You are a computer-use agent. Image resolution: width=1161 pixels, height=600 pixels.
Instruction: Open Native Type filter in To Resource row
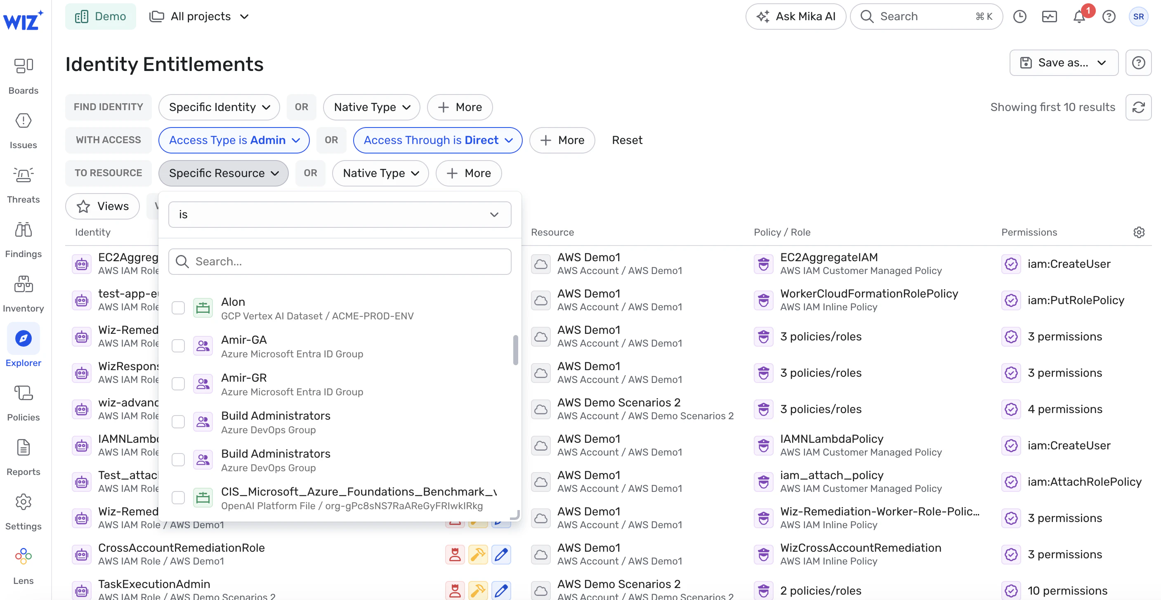coord(381,173)
